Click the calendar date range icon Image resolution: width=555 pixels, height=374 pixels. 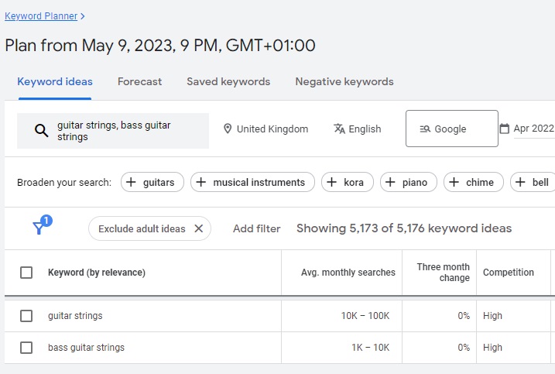tap(505, 129)
